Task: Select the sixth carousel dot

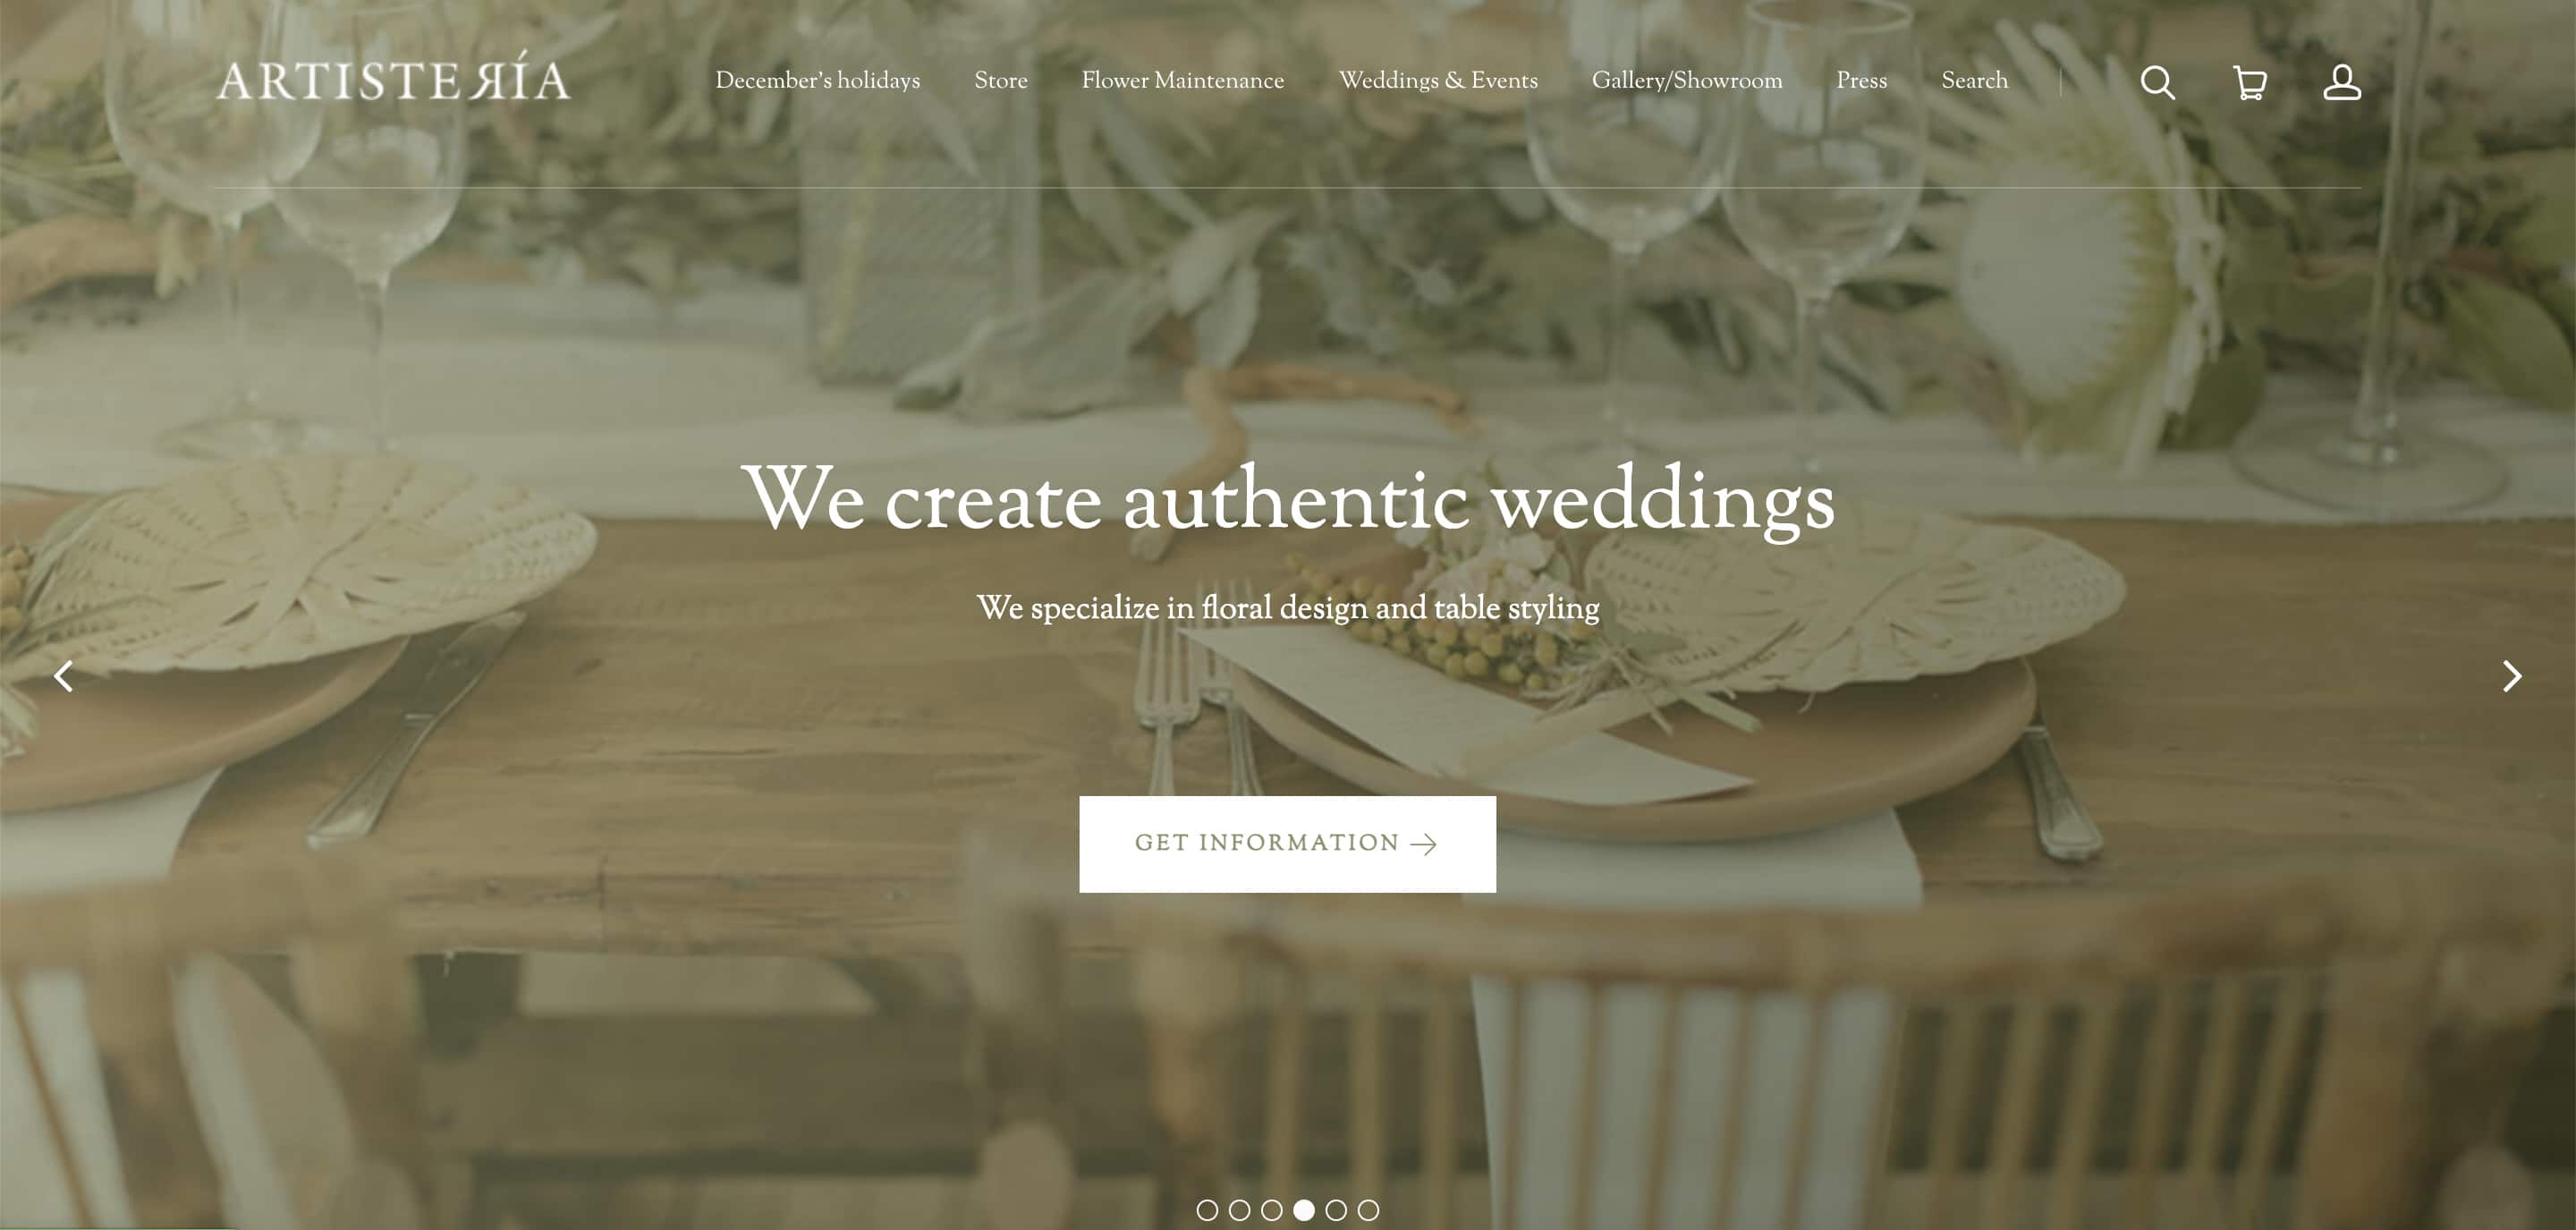Action: pos(1368,1210)
